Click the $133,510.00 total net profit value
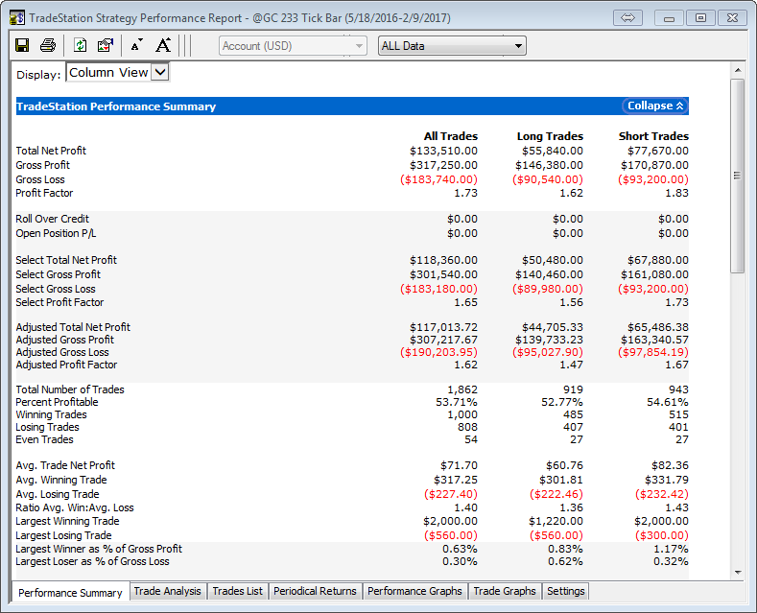The height and width of the screenshot is (613, 757). [443, 151]
